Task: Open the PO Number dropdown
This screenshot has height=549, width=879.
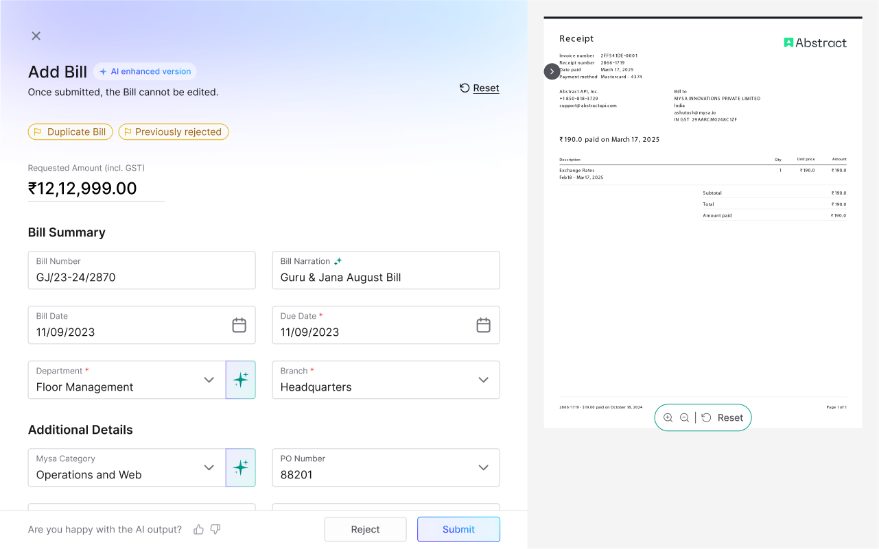Action: click(x=483, y=467)
